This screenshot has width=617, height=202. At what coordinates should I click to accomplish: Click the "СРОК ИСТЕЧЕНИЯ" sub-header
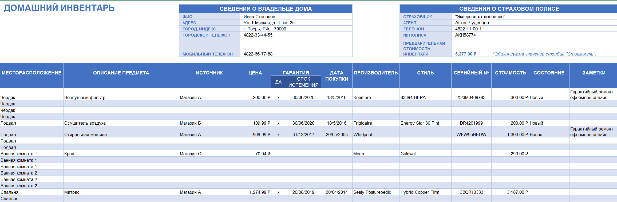click(303, 82)
